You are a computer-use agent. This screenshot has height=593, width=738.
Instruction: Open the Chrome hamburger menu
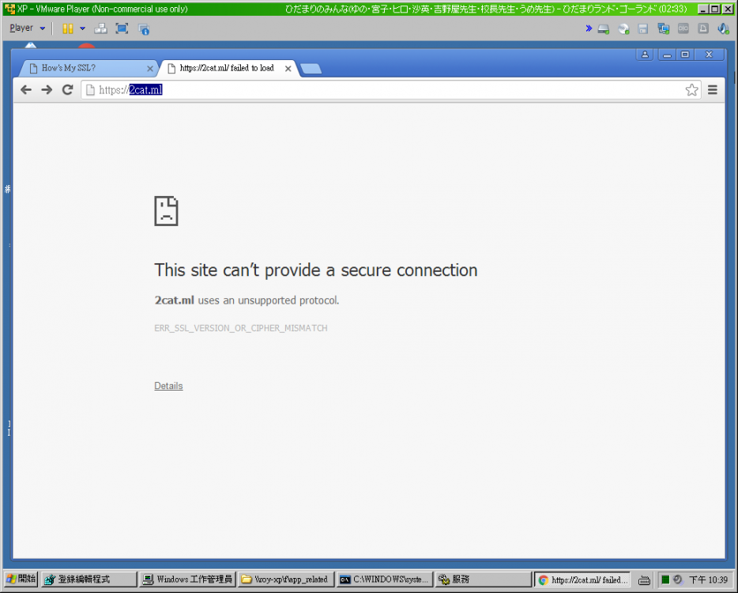pyautogui.click(x=712, y=90)
